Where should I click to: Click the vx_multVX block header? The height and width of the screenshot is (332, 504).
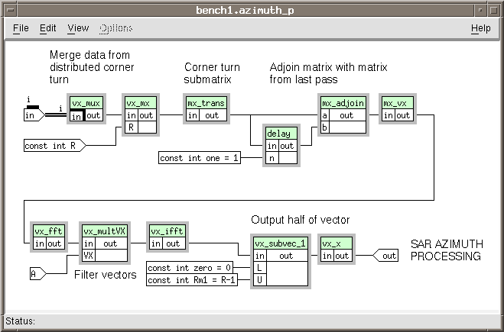(106, 231)
